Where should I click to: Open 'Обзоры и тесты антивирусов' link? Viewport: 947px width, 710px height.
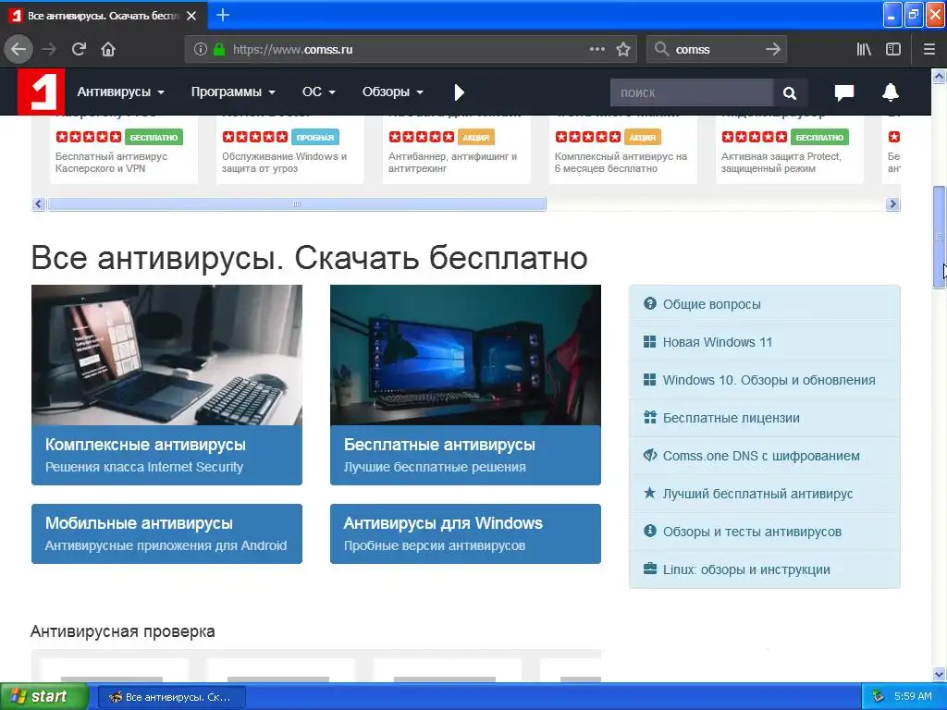(x=765, y=532)
